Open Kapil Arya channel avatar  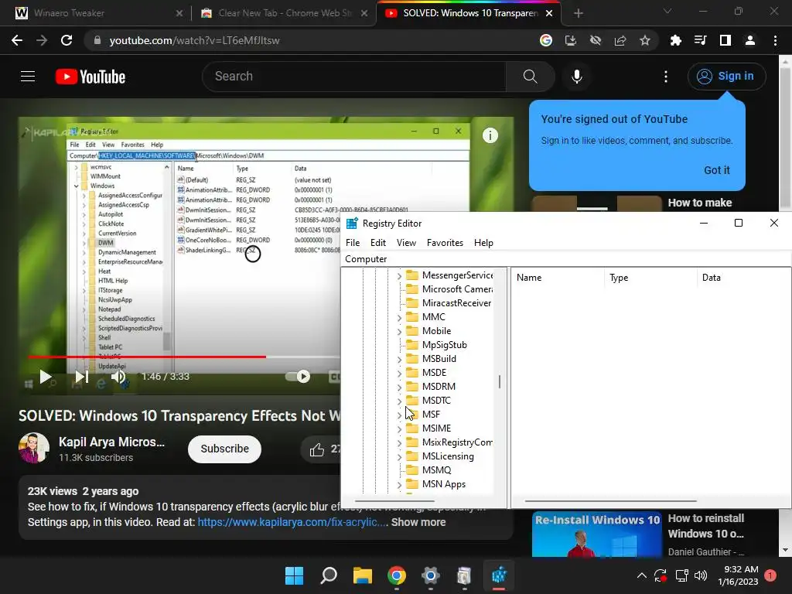[34, 448]
